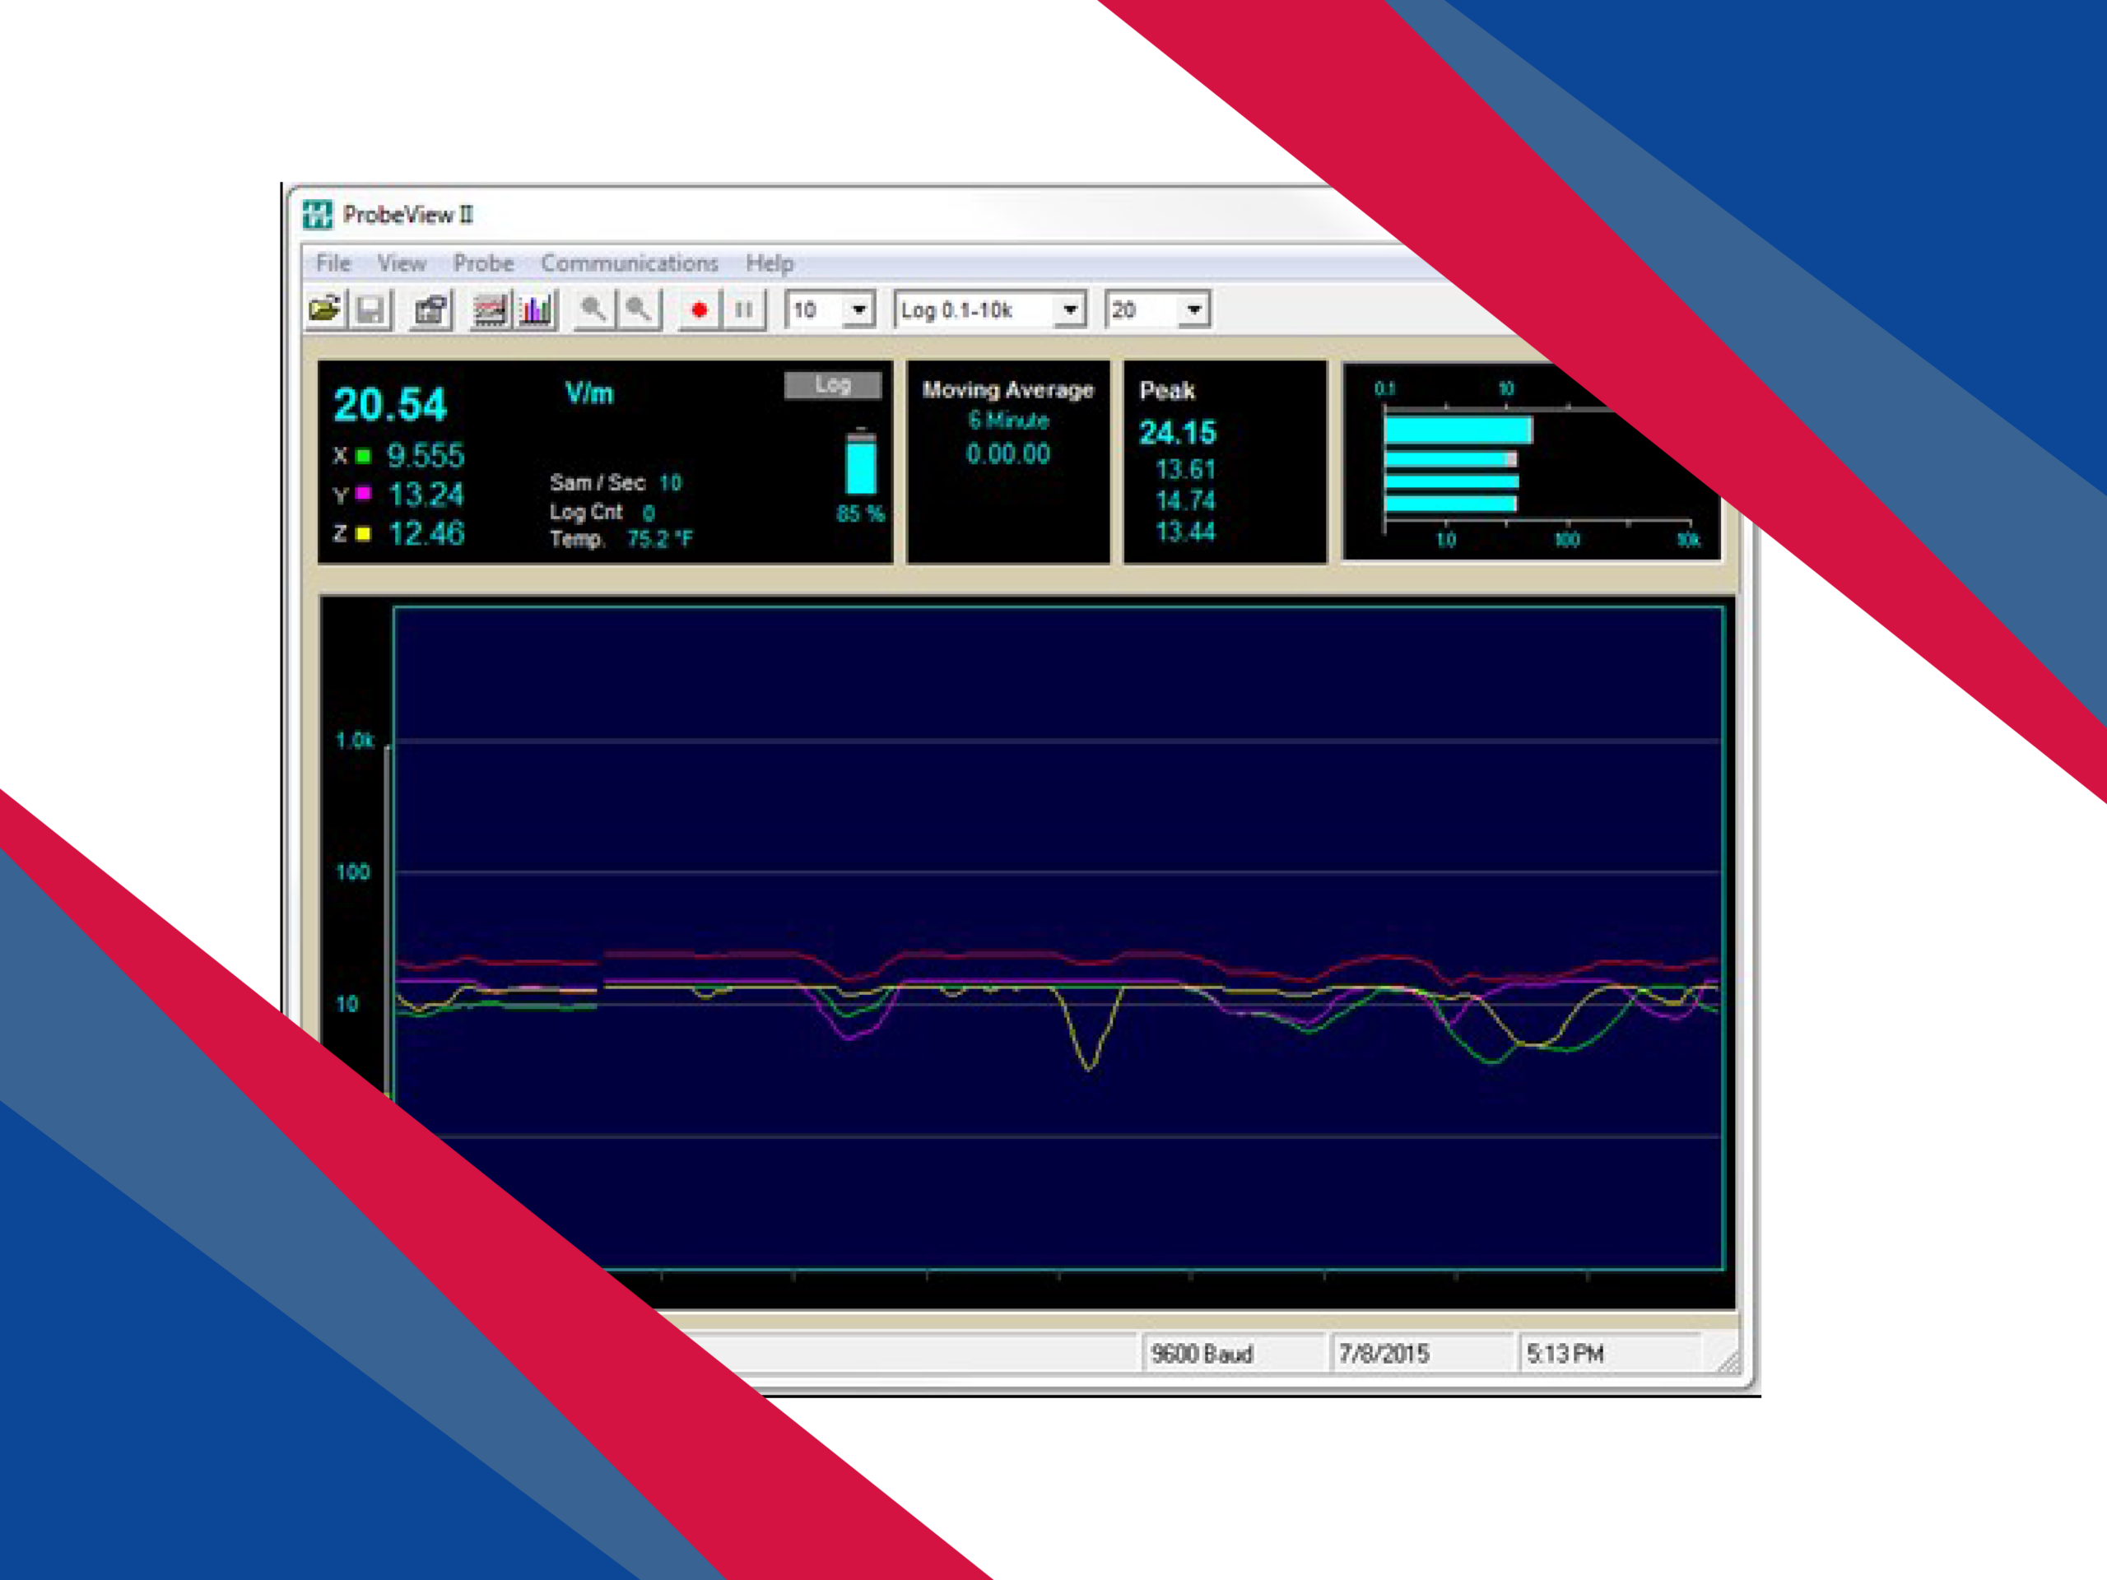The height and width of the screenshot is (1580, 2107).
Task: Click the 9600 Baud status bar field
Action: click(1202, 1354)
